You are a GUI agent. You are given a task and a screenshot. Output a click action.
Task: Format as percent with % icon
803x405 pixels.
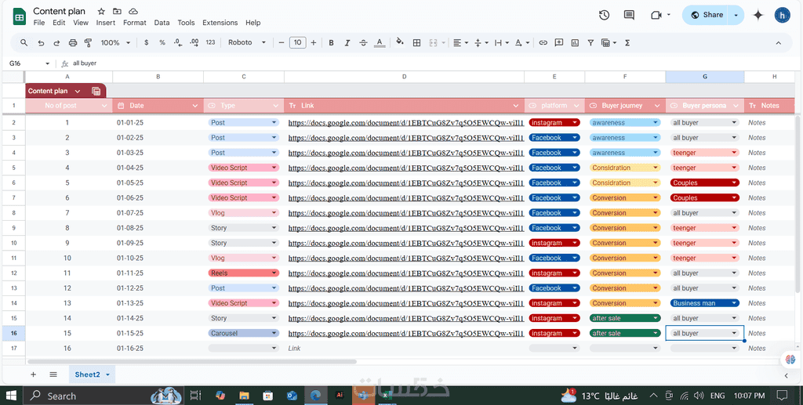tap(162, 43)
